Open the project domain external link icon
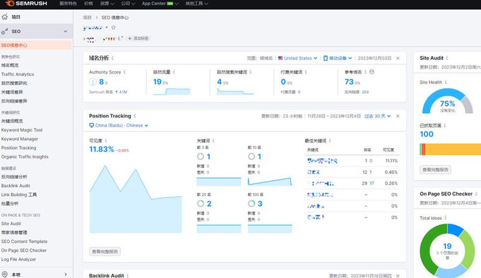481x278 pixels. 121,39
